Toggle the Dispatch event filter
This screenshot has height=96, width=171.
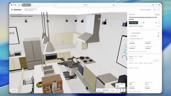click(131, 63)
